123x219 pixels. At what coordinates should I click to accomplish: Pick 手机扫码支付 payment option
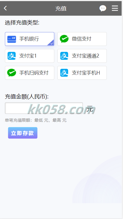30,73
